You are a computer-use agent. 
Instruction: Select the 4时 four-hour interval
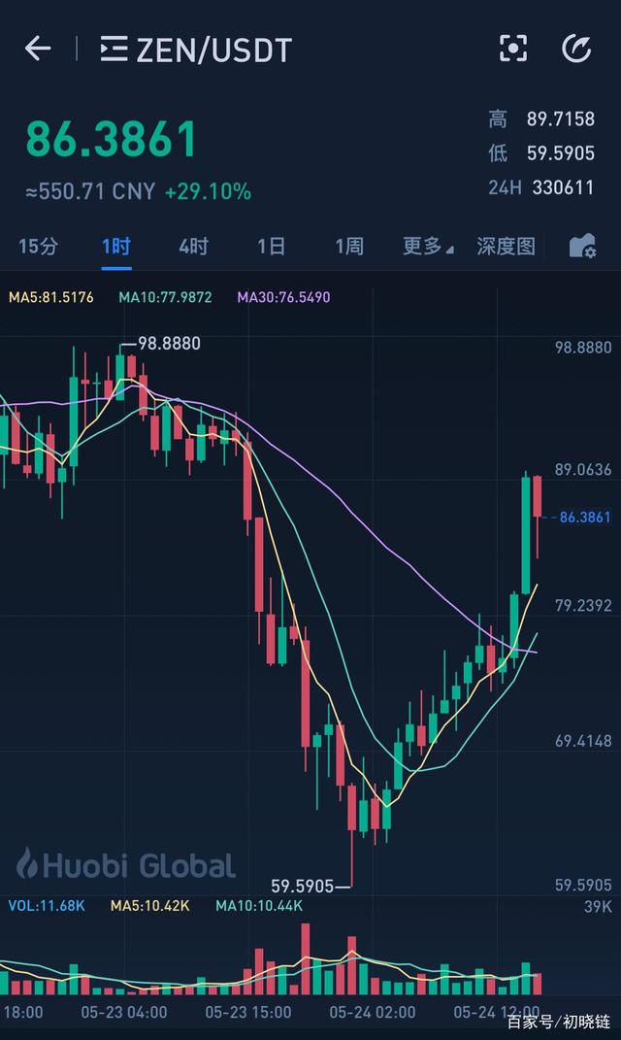192,248
